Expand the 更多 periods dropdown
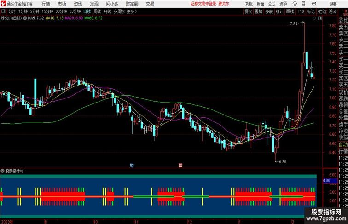Viewport: 348px width, 224px height. click(x=132, y=11)
